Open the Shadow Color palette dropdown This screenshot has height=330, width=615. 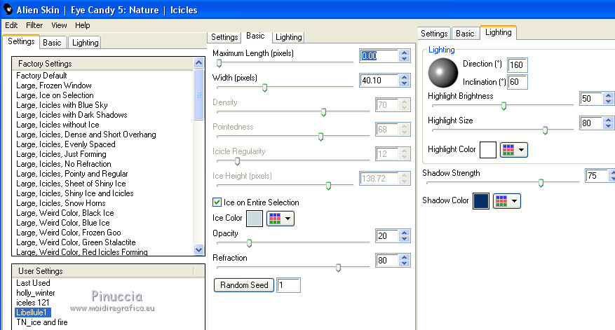point(507,201)
